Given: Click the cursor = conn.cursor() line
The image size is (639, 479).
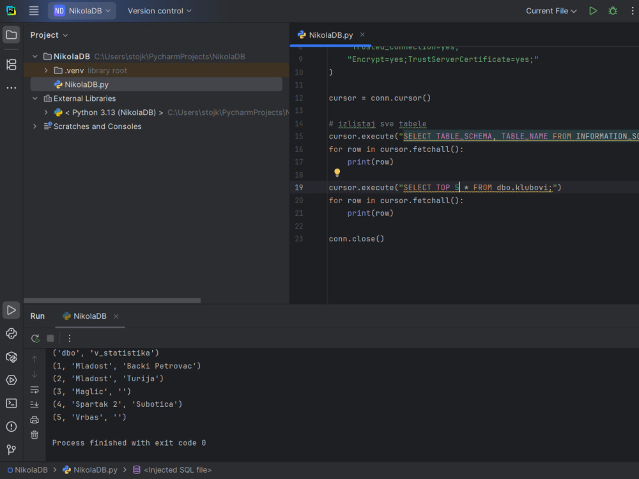Looking at the screenshot, I should tap(380, 98).
